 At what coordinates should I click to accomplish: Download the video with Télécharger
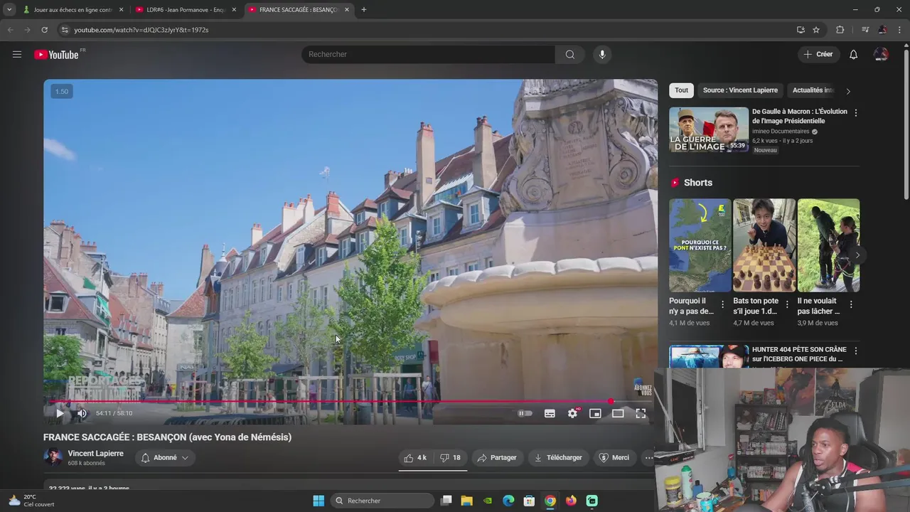click(x=558, y=457)
